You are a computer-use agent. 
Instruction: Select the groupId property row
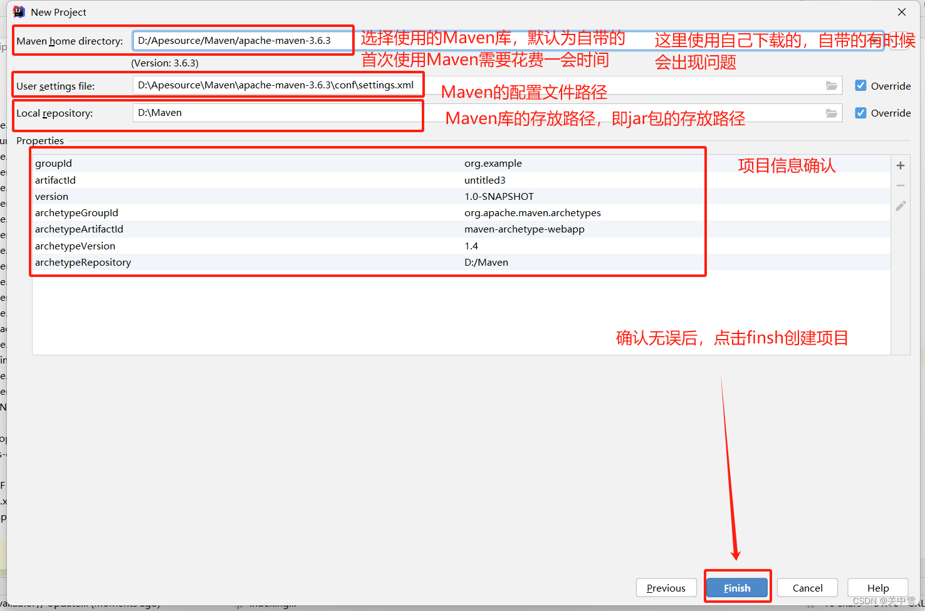coord(251,163)
